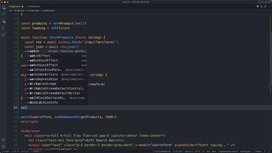Click the unsaved dot on App.vue tab
The width and height of the screenshot is (272, 153).
23,6
